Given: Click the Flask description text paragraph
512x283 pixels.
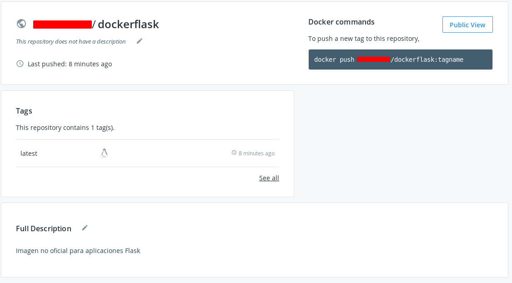Looking at the screenshot, I should pos(78,250).
